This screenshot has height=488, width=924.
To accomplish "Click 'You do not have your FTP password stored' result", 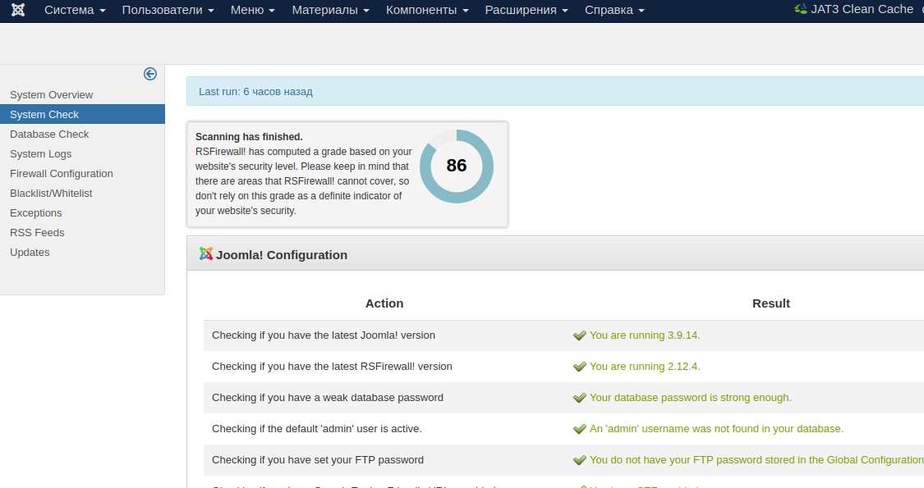I will pyautogui.click(x=756, y=460).
